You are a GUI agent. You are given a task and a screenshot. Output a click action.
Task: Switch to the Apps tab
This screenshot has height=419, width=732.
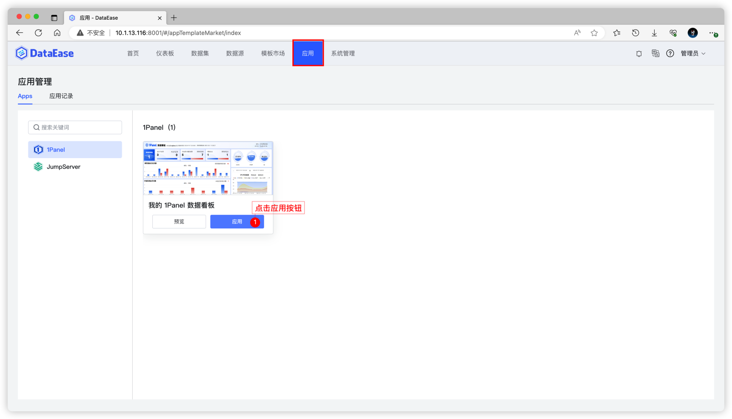25,96
